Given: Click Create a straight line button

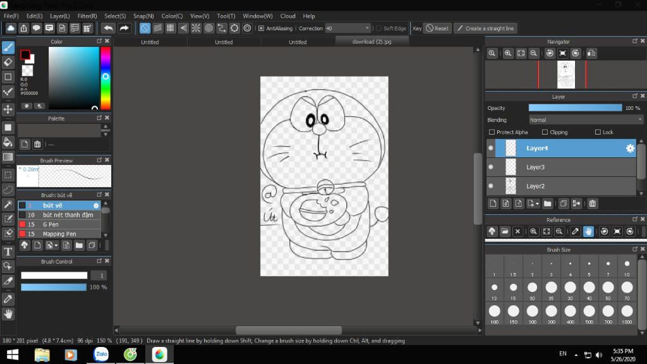Looking at the screenshot, I should [x=485, y=28].
